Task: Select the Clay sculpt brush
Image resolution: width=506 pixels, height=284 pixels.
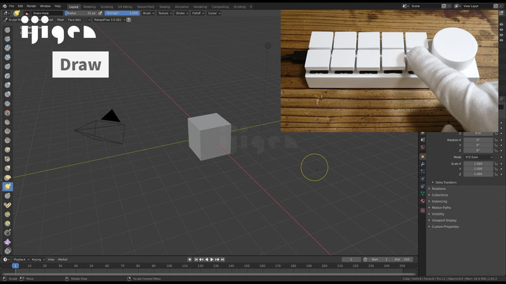Action: pos(8,48)
